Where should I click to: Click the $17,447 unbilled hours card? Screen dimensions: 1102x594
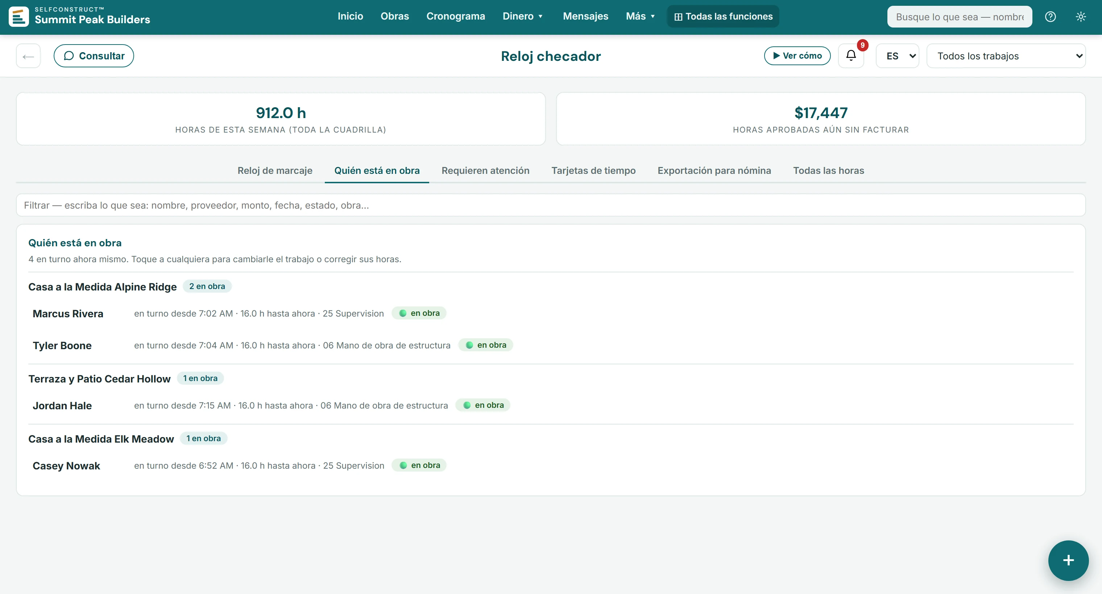coord(820,119)
